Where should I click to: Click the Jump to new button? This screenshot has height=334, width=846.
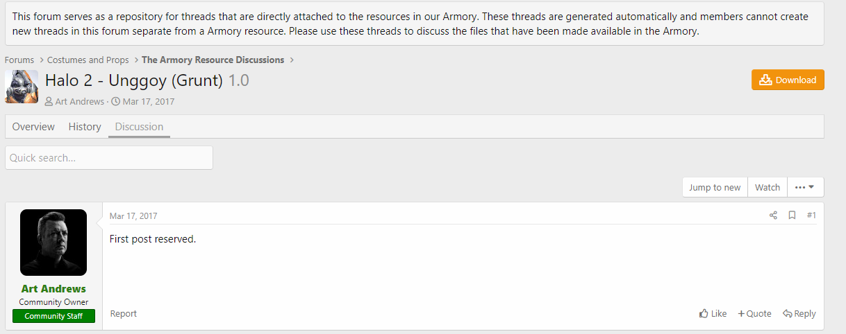pos(715,187)
